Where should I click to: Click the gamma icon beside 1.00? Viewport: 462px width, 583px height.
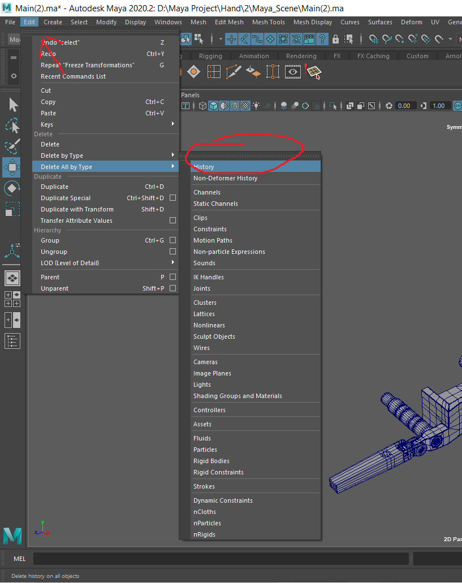tap(424, 106)
